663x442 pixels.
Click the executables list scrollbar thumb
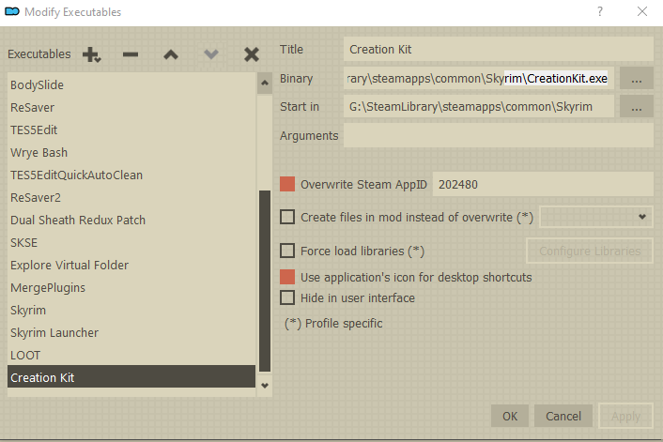pyautogui.click(x=265, y=281)
